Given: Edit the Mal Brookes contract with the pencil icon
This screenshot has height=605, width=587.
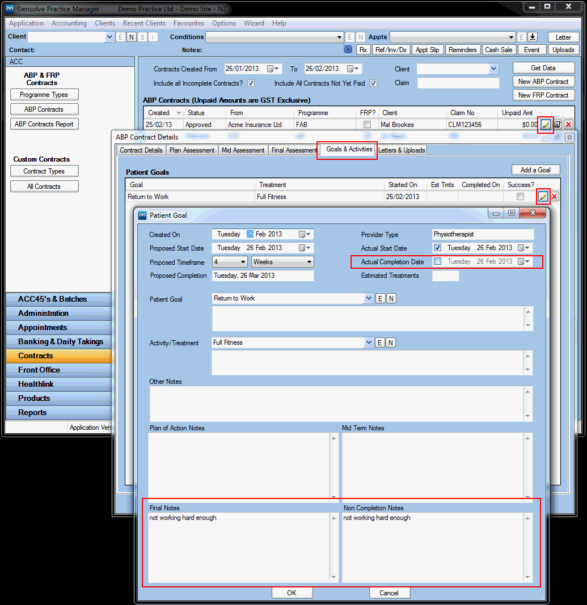Looking at the screenshot, I should (545, 124).
